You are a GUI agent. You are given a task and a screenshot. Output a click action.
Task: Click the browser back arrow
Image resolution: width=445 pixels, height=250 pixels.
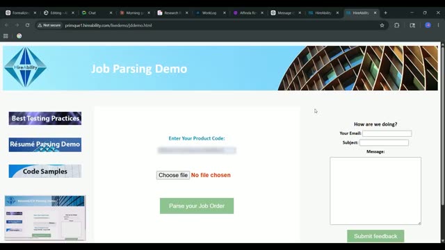[x=6, y=25]
